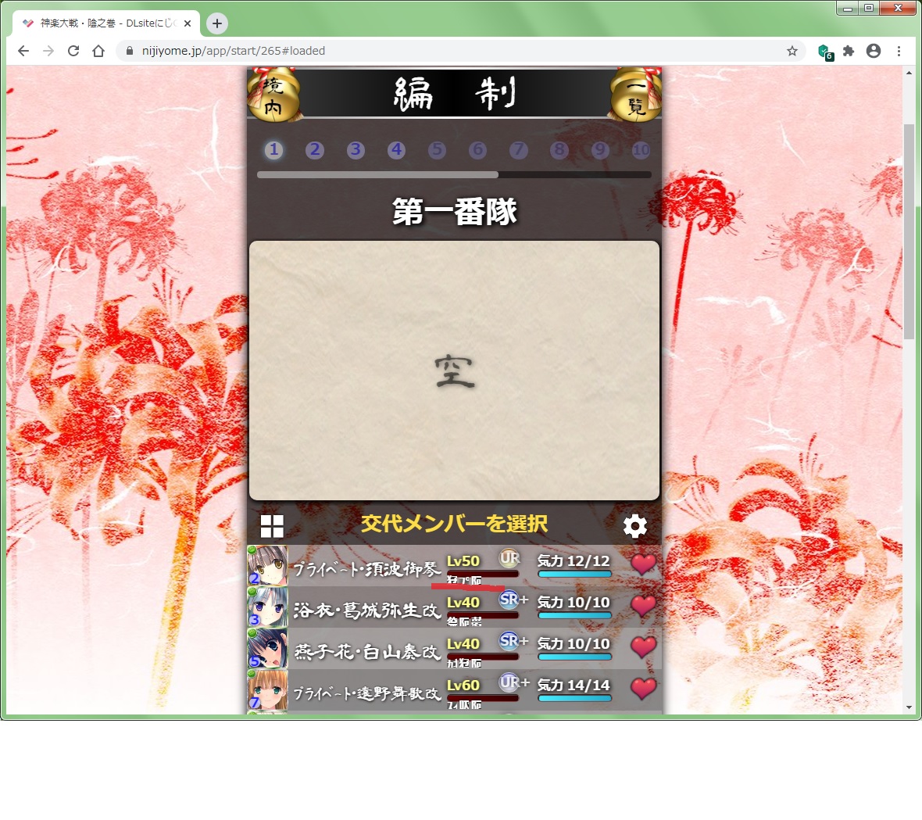Bookmark this page with star icon

792,51
